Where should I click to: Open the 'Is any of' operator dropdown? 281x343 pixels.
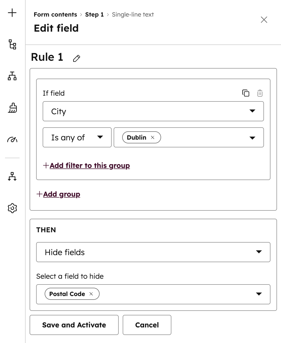(100, 137)
